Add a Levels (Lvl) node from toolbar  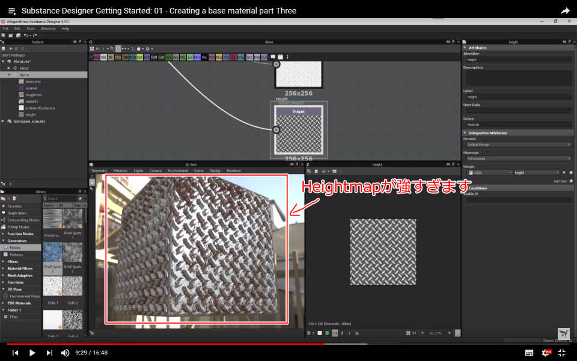(191, 57)
